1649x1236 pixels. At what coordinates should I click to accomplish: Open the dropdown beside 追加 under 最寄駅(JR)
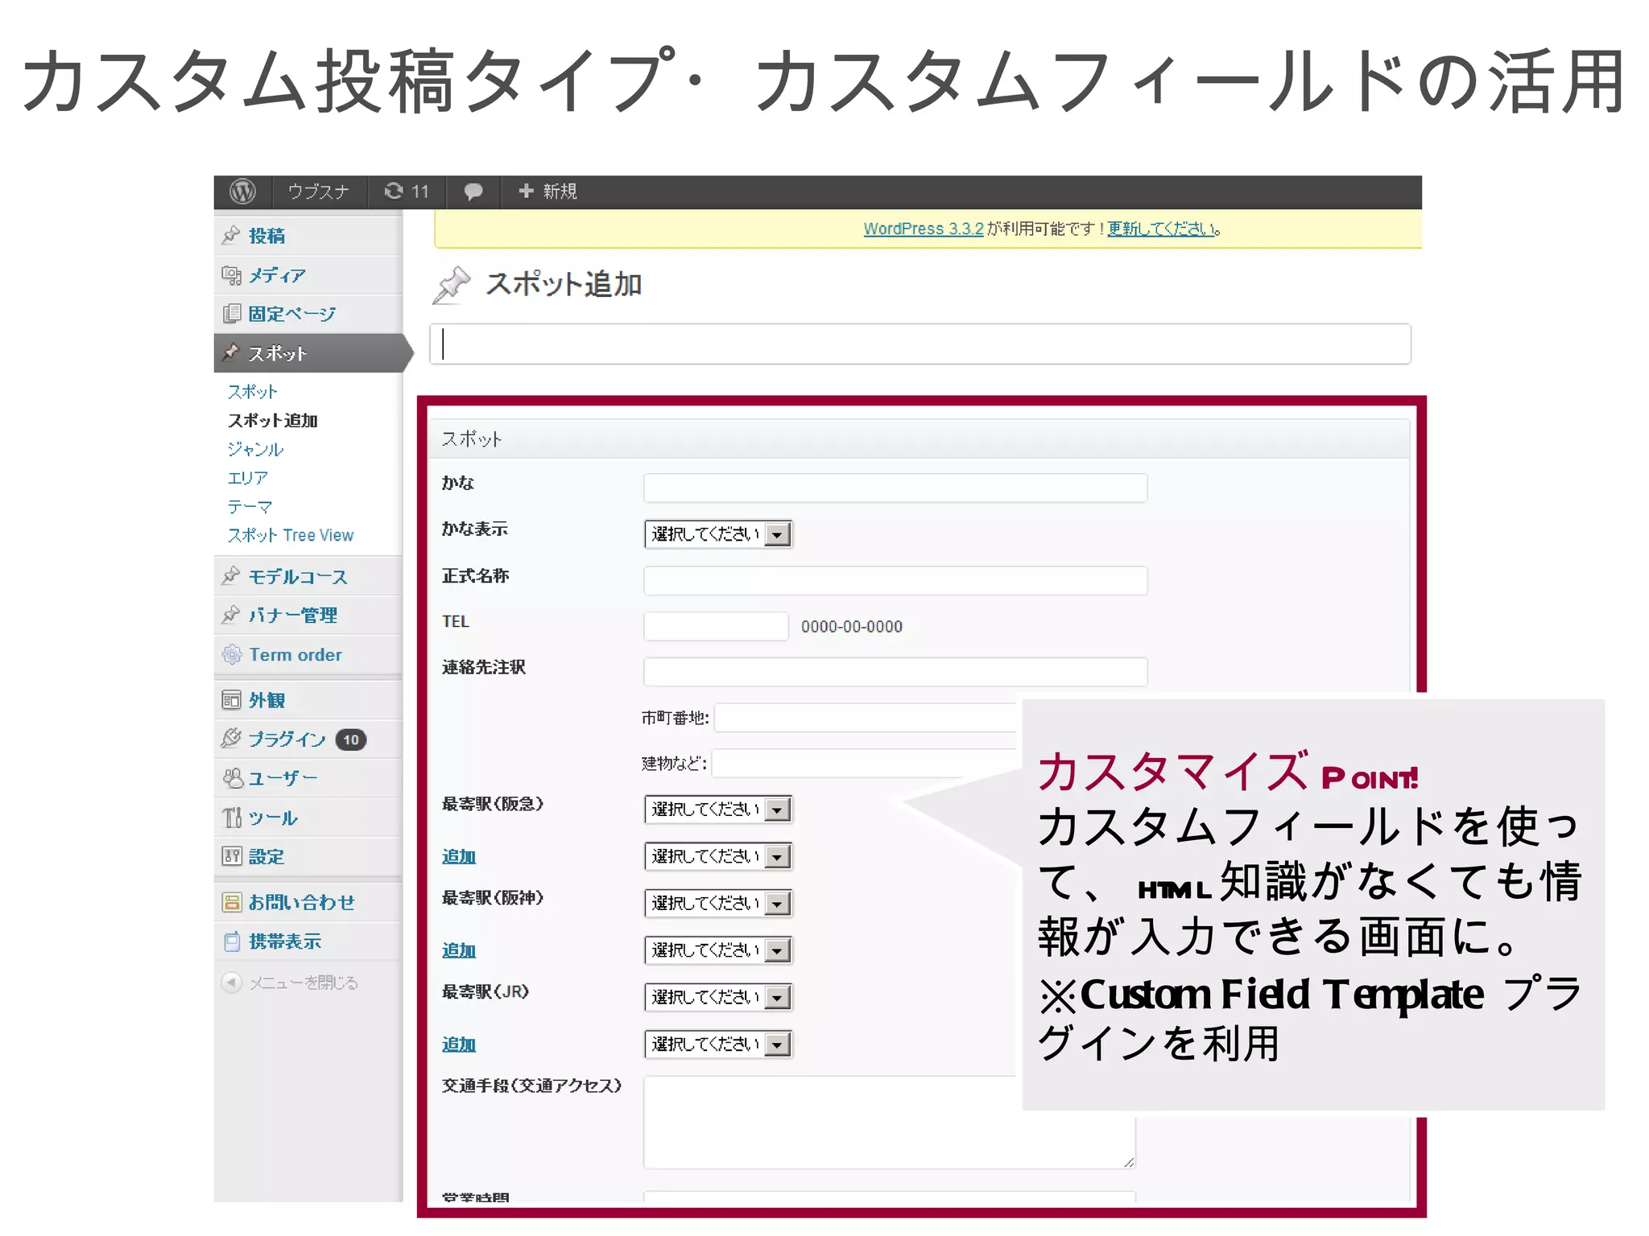pyautogui.click(x=718, y=1044)
